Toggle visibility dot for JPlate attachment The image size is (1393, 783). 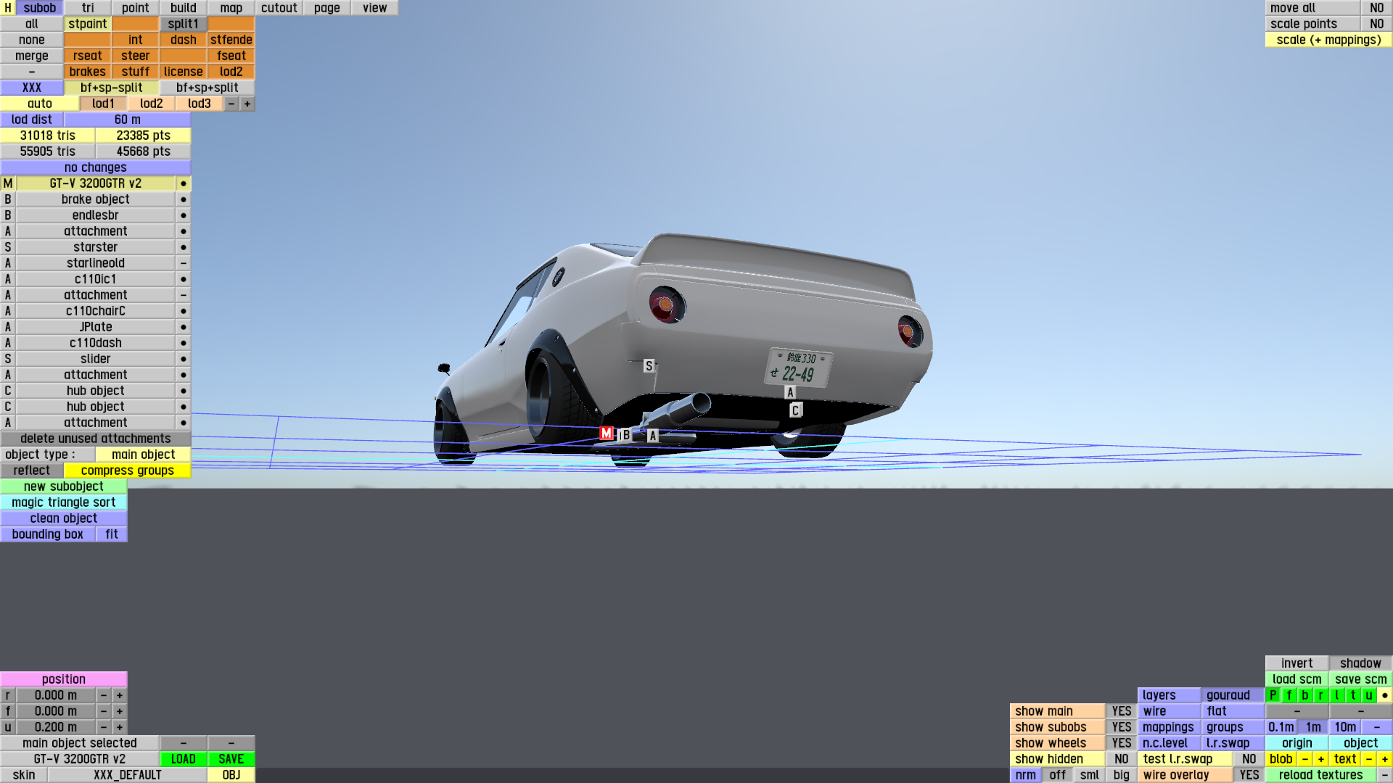pyautogui.click(x=184, y=327)
